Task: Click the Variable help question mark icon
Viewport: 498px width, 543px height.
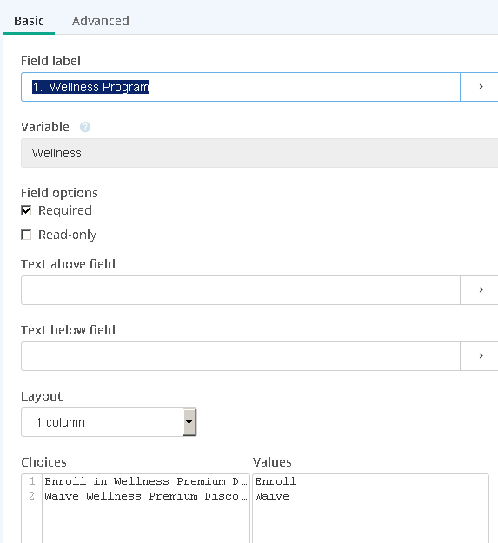Action: 85,127
